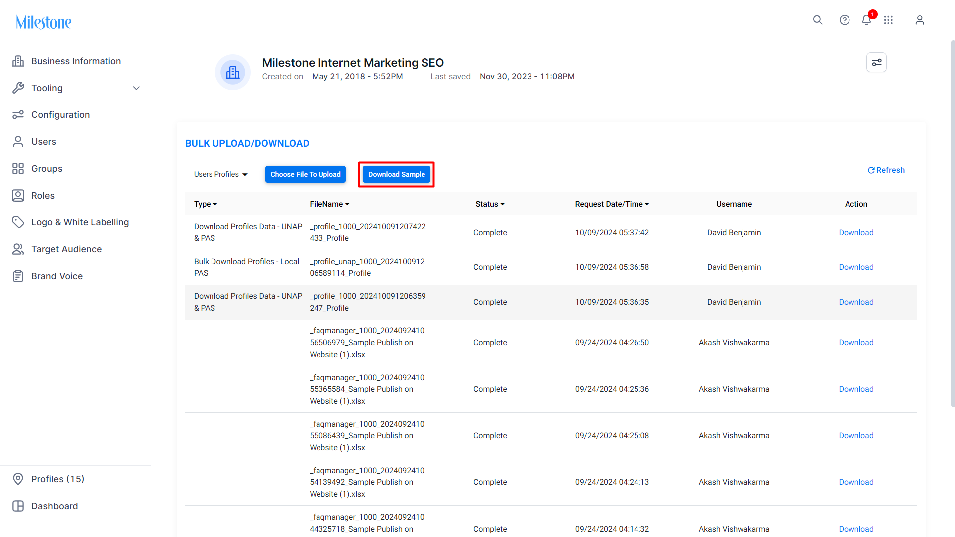955x537 pixels.
Task: Open Business Information menu item
Action: click(x=76, y=61)
